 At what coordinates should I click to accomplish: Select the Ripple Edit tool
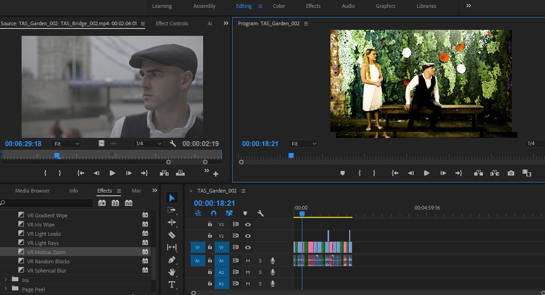pyautogui.click(x=172, y=222)
